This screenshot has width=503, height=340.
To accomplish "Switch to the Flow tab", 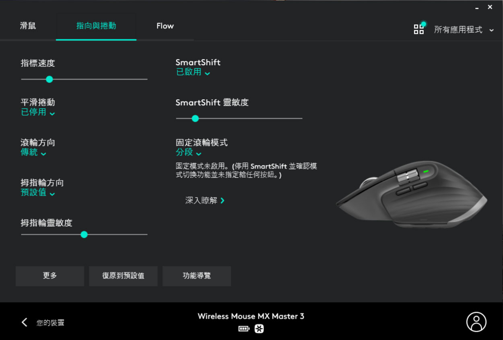I will tap(165, 26).
